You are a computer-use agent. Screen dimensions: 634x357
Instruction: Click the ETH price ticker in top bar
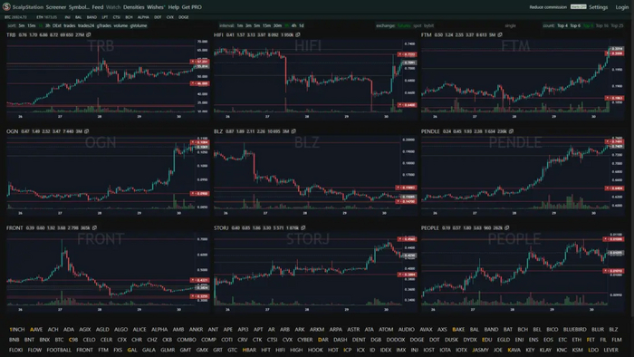click(46, 17)
